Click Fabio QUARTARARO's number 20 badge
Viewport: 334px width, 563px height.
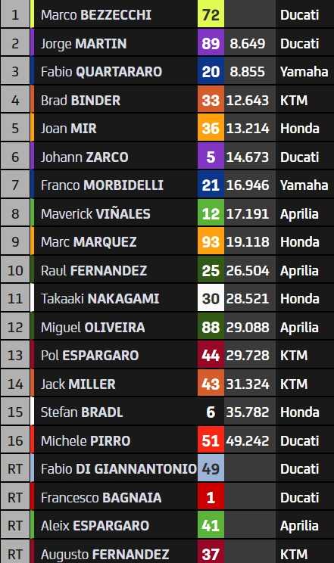pos(211,71)
